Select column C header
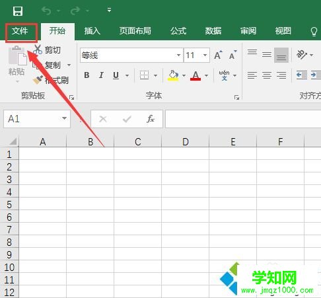The image size is (321, 298). click(138, 141)
